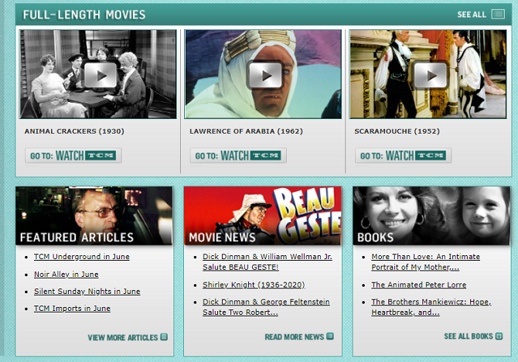This screenshot has width=518, height=362.
Task: Open Dick Dinman & George Feltenstein news
Action: tap(266, 307)
